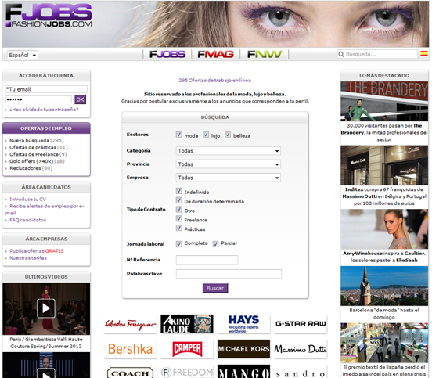
Task: Toggle the Freelance contract checkbox
Action: point(178,219)
